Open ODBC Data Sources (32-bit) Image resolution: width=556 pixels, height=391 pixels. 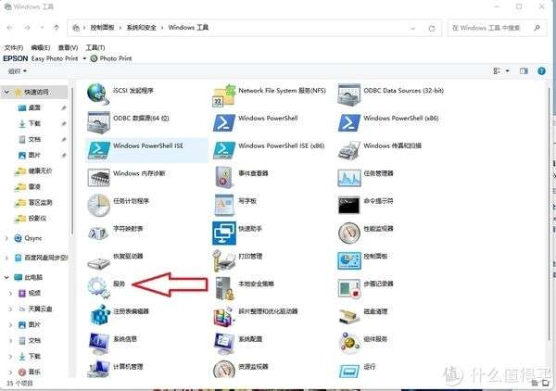[390, 95]
